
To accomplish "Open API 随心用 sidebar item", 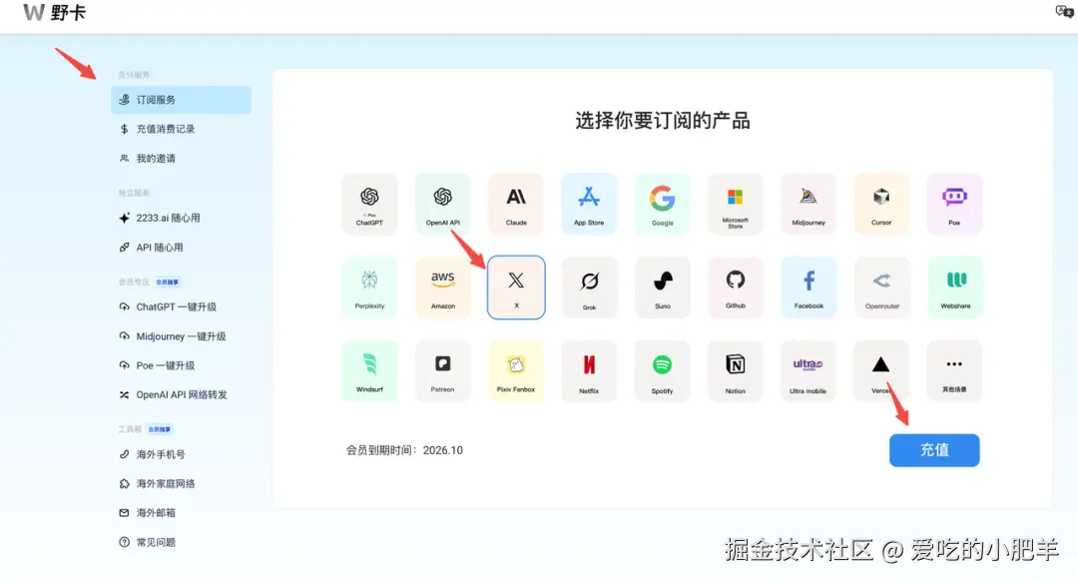I will click(181, 247).
